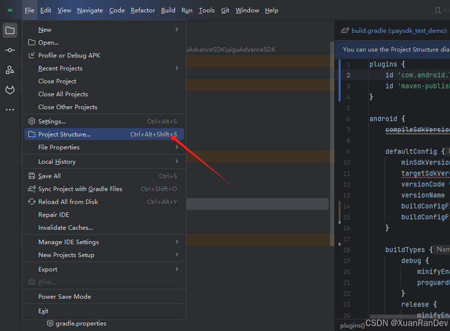Choose Project Structure... from File menu
The image size is (450, 331).
(x=64, y=134)
